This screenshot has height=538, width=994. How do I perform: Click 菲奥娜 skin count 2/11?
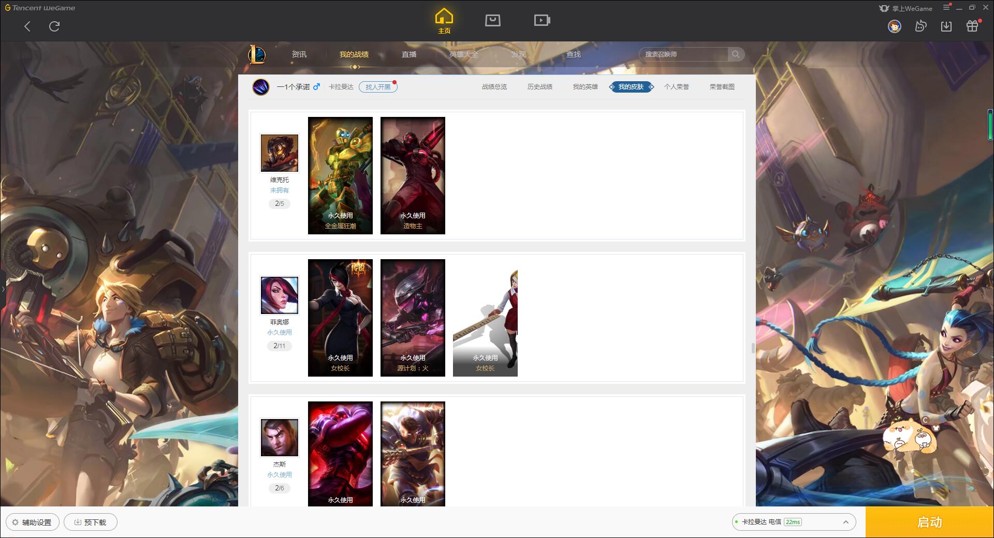tap(280, 346)
